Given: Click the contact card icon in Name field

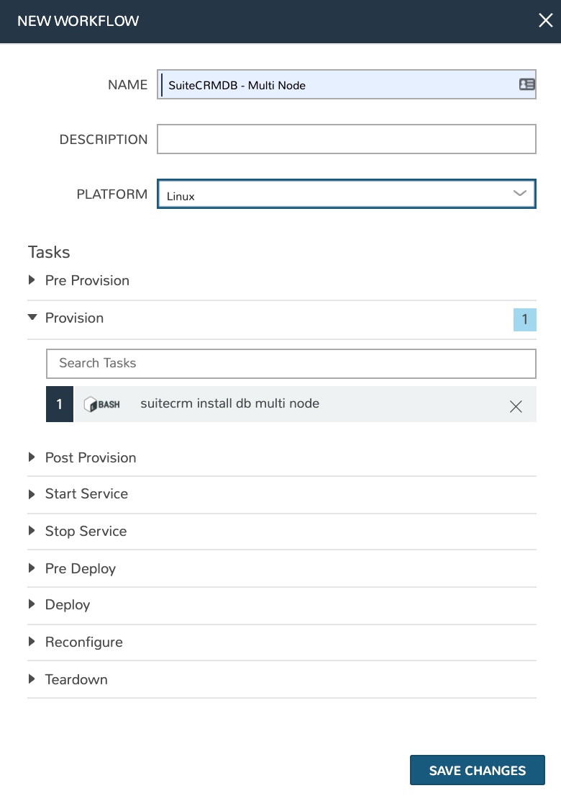Looking at the screenshot, I should [526, 84].
